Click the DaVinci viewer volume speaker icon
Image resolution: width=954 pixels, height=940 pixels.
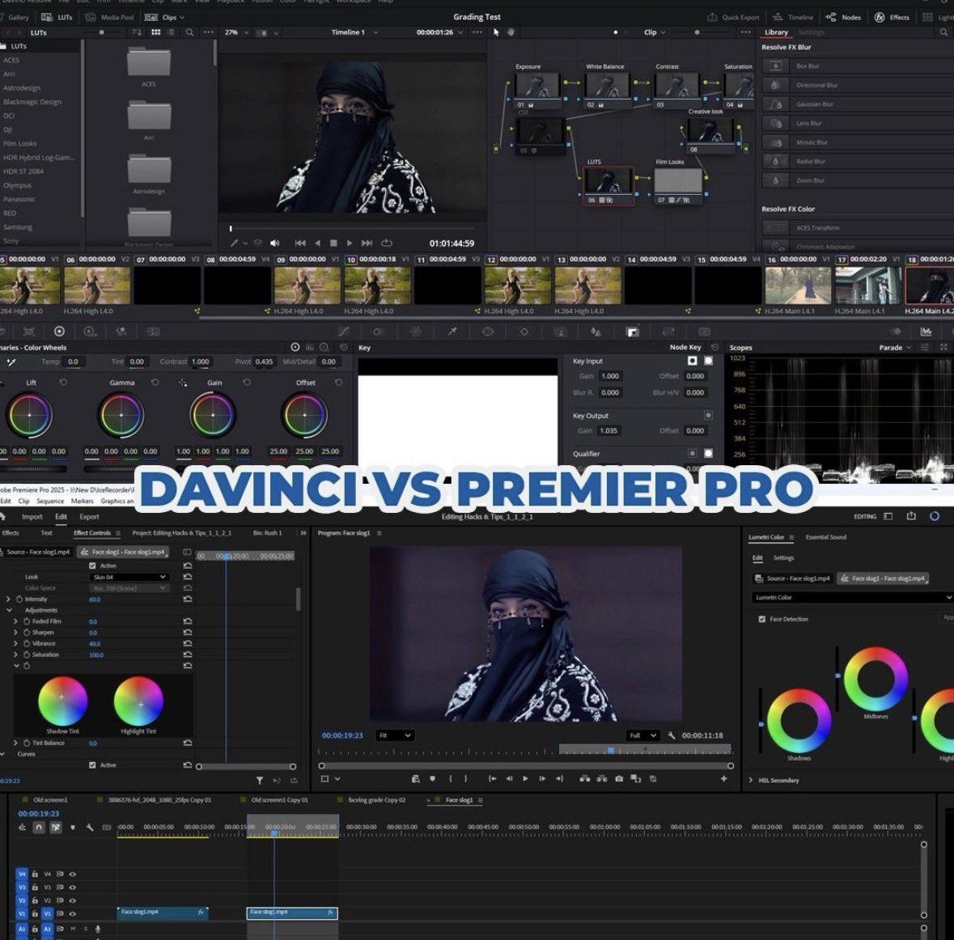point(275,243)
